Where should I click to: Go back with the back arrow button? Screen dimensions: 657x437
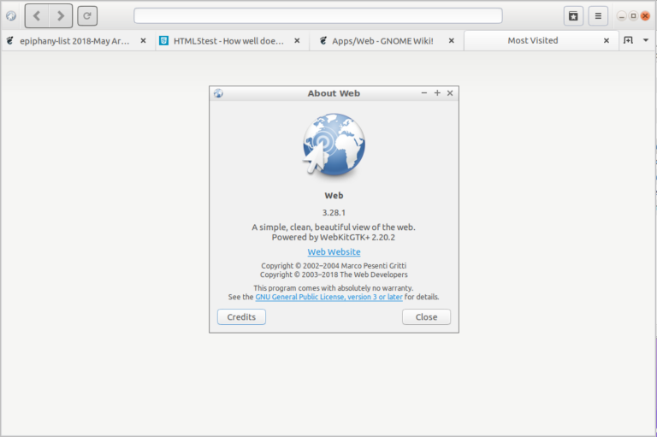pos(37,16)
